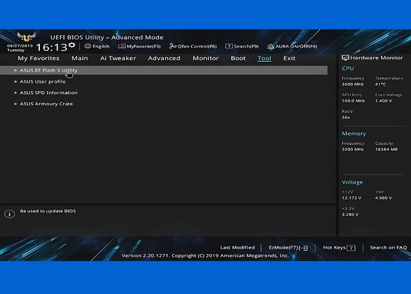Click the info icon in help panel
The image size is (411, 294).
pyautogui.click(x=9, y=215)
